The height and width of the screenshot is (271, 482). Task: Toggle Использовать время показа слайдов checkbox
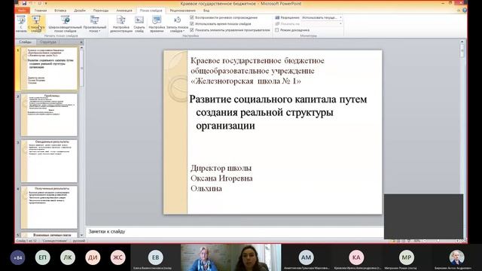[192, 23]
